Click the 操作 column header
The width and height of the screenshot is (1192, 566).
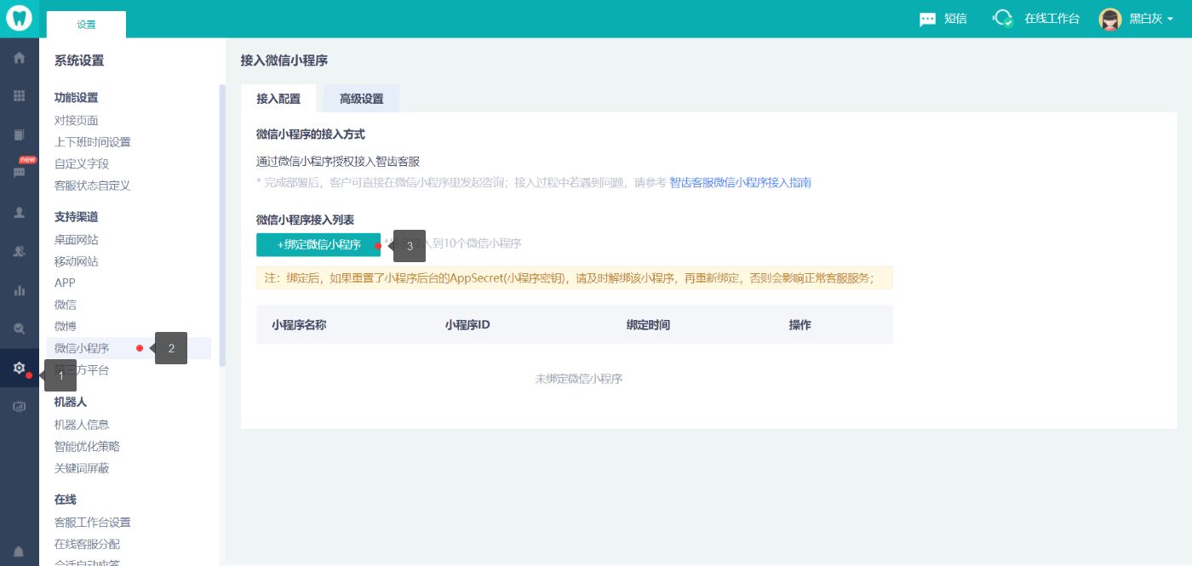[799, 325]
